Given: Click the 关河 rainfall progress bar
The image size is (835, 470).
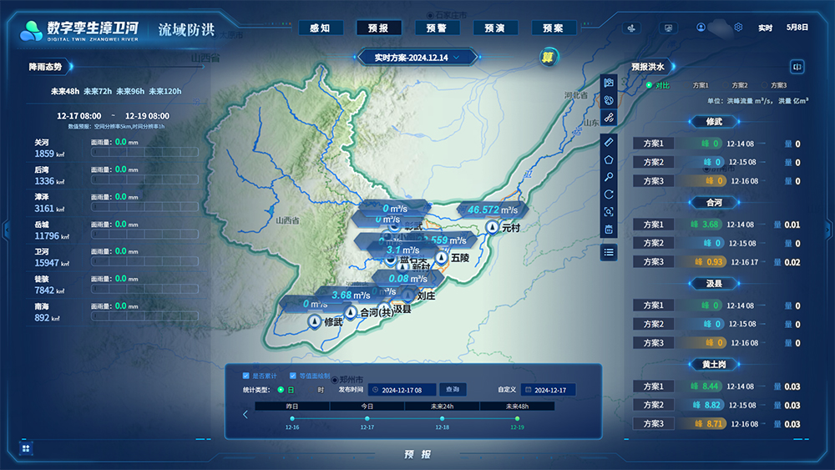Looking at the screenshot, I should (x=144, y=152).
